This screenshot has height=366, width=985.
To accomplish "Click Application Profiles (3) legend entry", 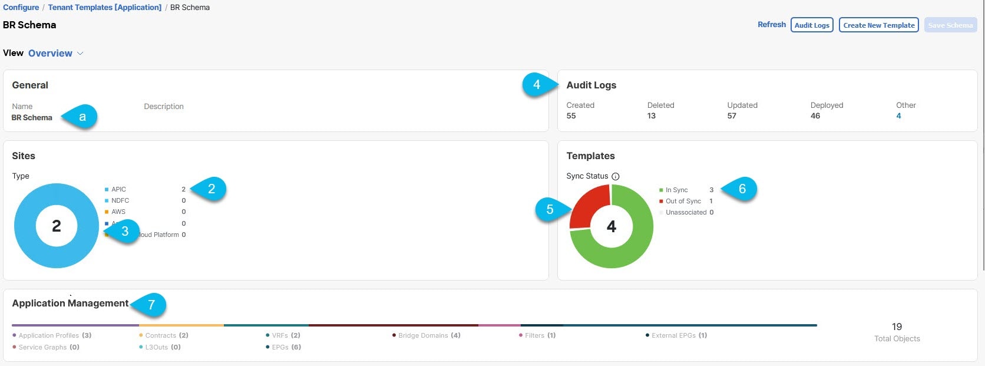I will click(52, 335).
